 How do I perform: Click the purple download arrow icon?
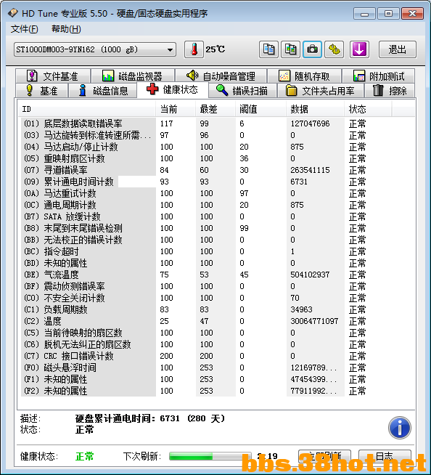(359, 49)
